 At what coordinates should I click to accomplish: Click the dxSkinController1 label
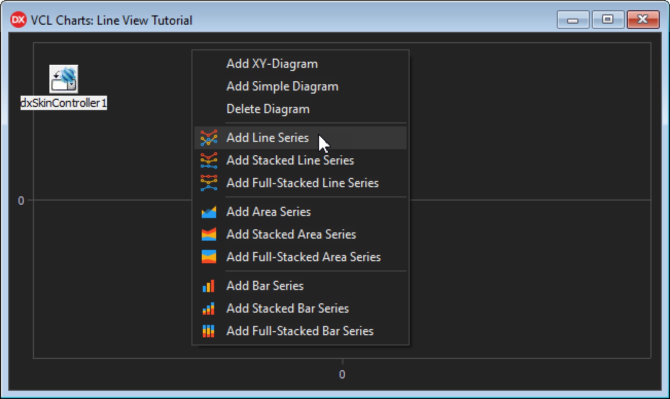[64, 103]
